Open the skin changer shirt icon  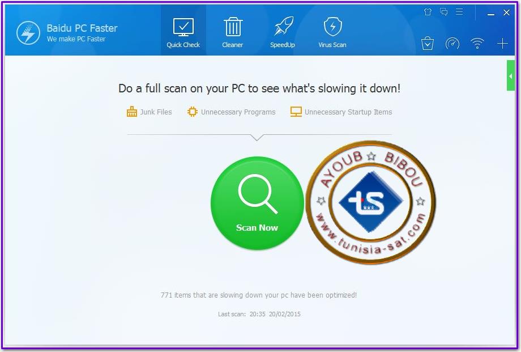click(x=428, y=12)
